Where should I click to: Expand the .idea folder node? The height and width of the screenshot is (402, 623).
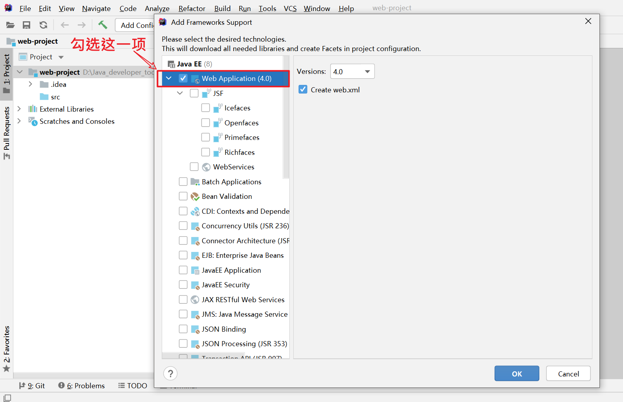coord(30,84)
